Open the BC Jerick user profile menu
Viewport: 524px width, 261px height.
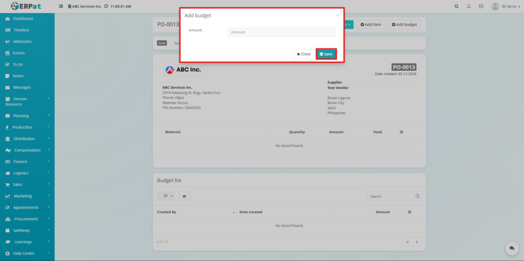tap(504, 6)
